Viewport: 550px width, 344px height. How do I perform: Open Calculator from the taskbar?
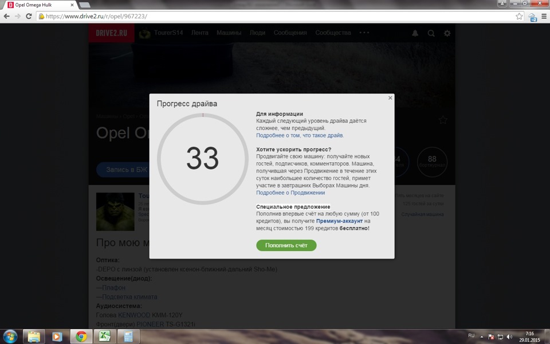click(128, 337)
